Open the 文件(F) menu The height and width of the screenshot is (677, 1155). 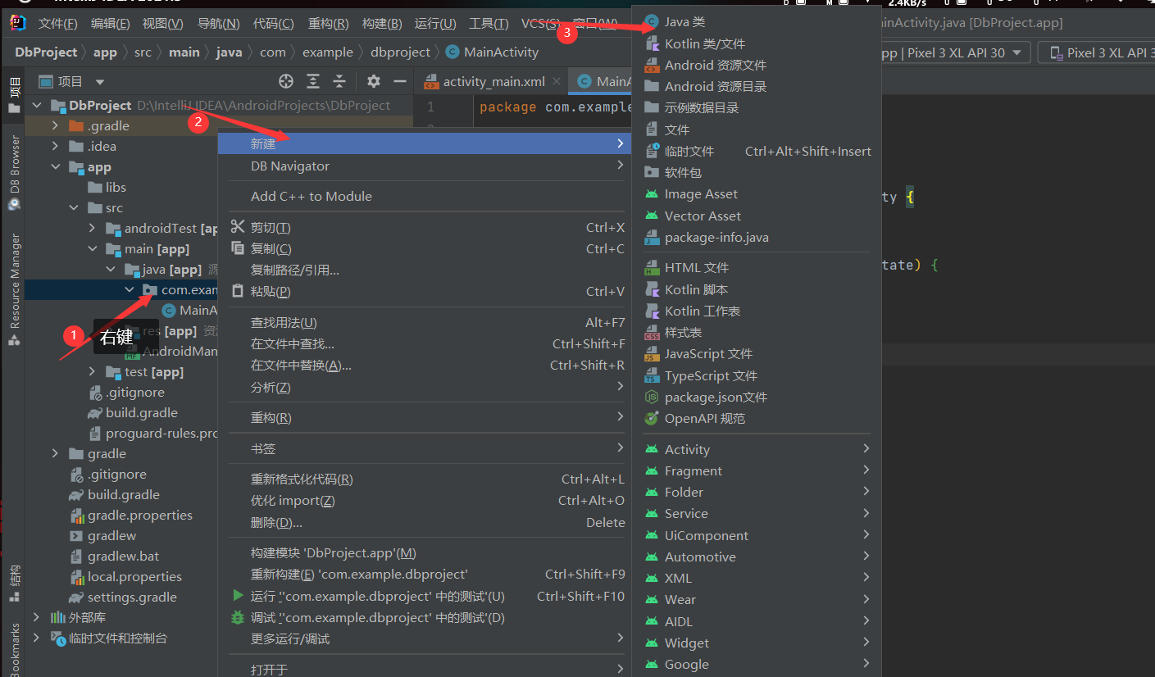[58, 24]
